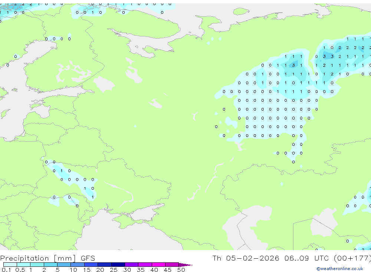
Task: Pick the 25–30 mm navy legend swatch
Action: 118,265
